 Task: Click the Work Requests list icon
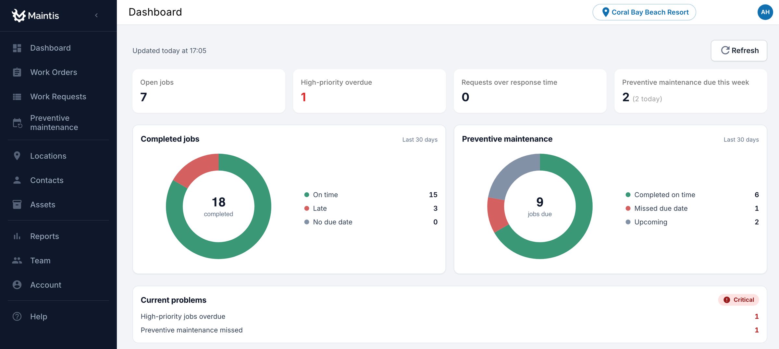[17, 97]
